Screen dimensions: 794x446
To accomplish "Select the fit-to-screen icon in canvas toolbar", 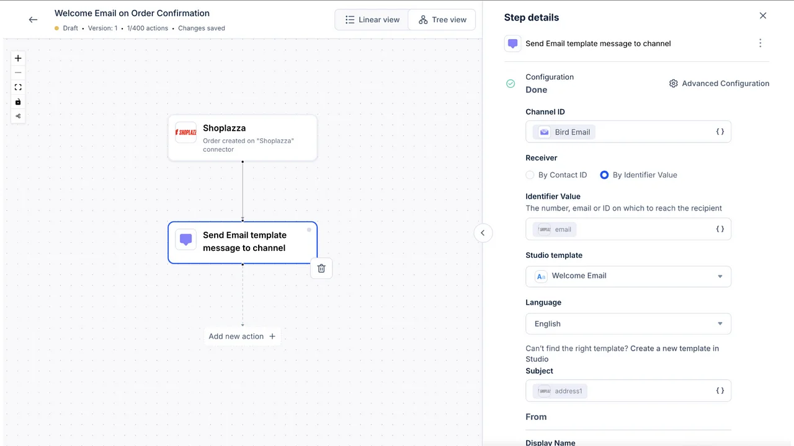I will point(17,87).
